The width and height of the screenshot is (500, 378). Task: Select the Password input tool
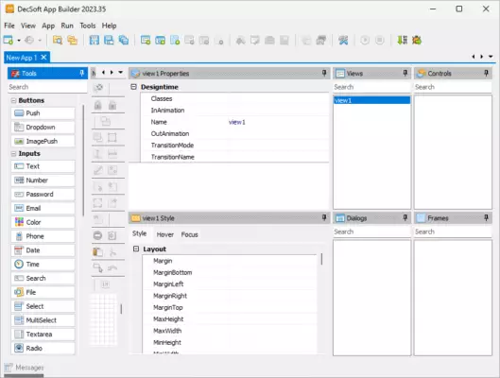[43, 195]
